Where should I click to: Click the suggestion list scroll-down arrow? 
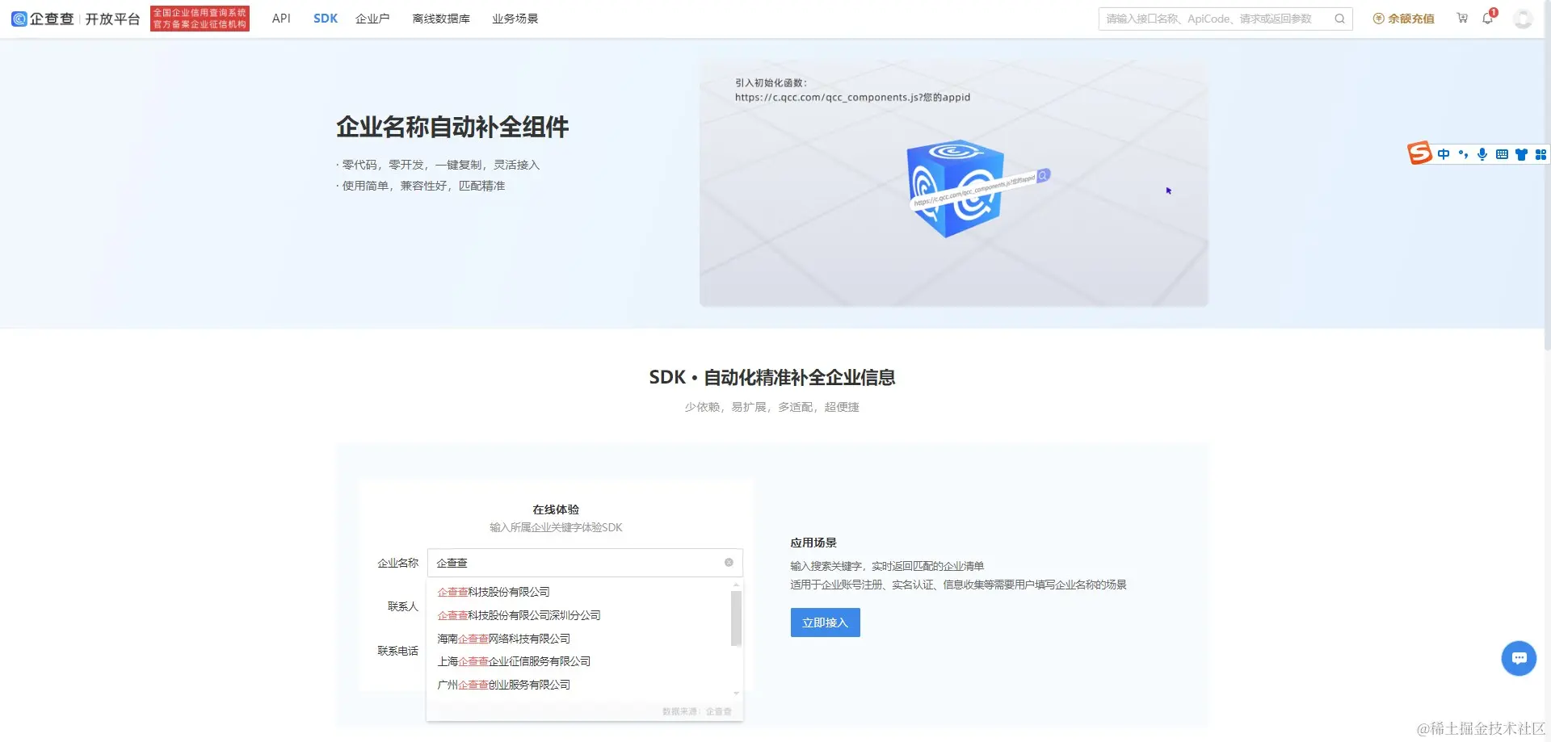(736, 694)
